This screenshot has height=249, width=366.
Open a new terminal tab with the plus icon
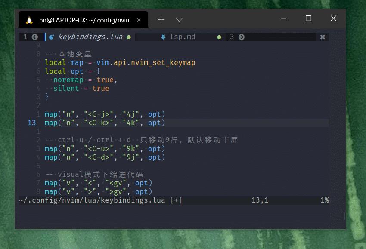161,19
